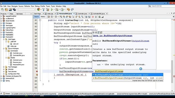Open the Chrome browser dropdown arrow
Screen dimensions: 175x98
point(41,10)
